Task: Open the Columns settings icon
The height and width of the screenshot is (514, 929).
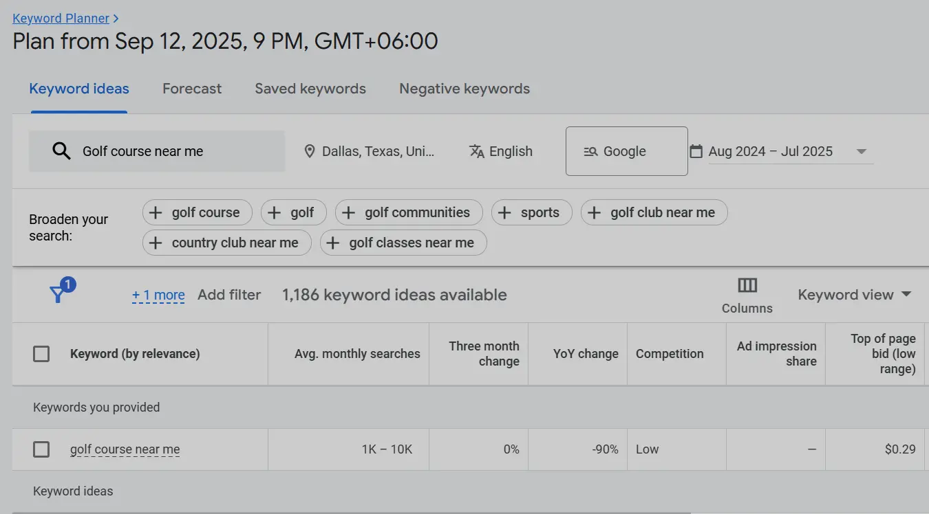Action: click(x=747, y=284)
